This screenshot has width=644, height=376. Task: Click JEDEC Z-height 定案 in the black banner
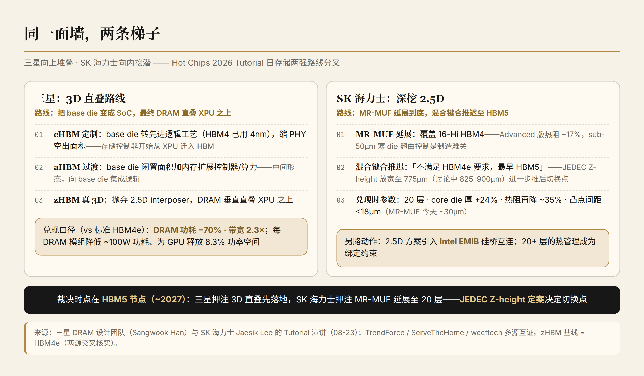pos(502,299)
